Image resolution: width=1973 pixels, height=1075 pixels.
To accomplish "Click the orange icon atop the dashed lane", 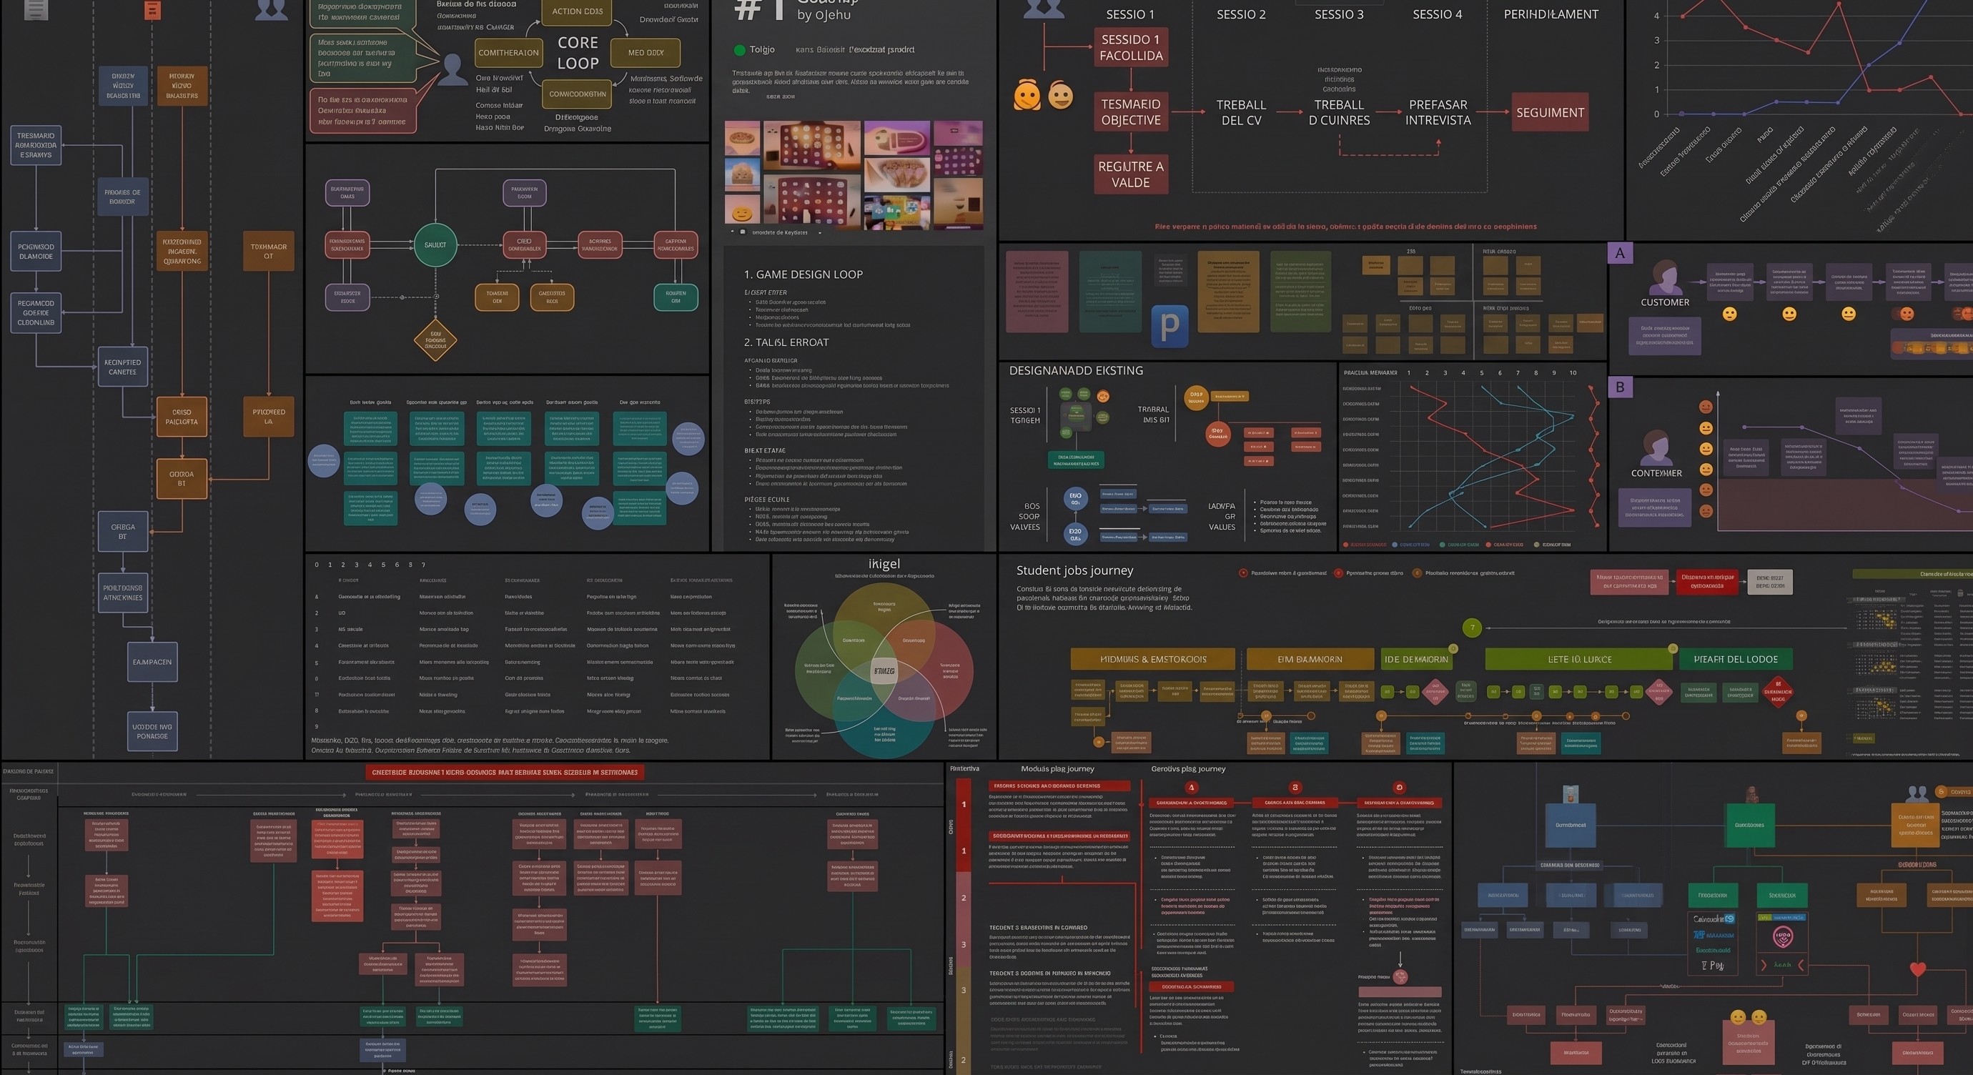I will (152, 10).
